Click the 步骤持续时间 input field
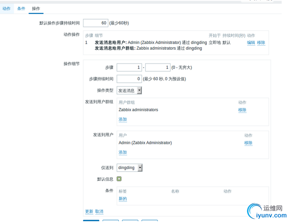 pos(129,79)
